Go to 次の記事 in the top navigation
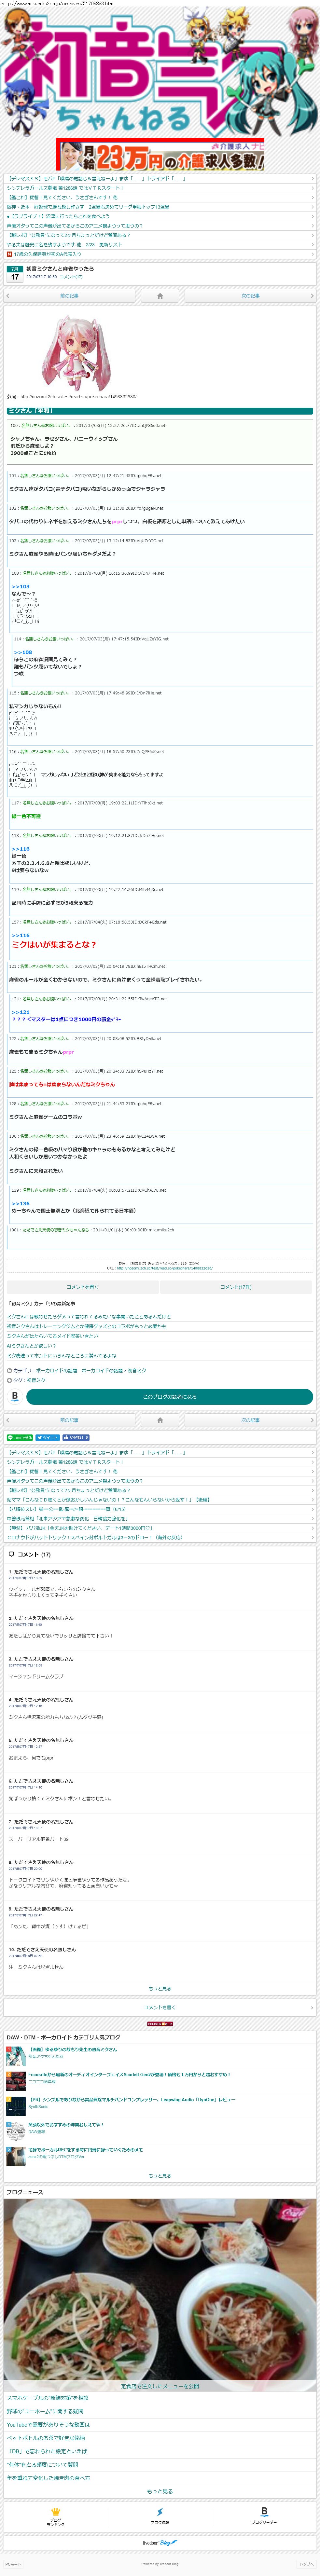The height and width of the screenshot is (2576, 320). [x=250, y=296]
